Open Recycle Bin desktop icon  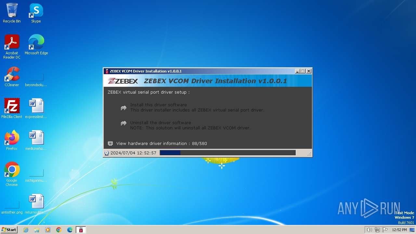point(12,13)
